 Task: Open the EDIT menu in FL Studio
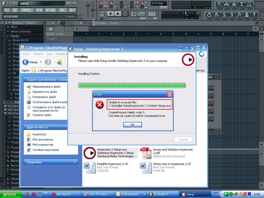pos(15,10)
